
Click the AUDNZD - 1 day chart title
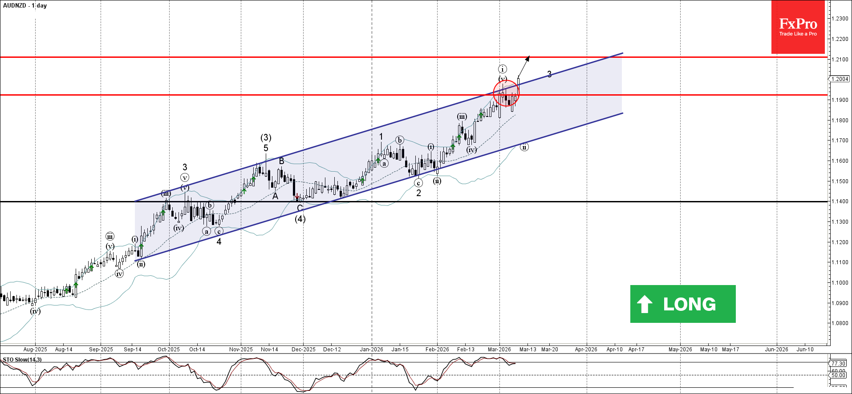coord(25,6)
